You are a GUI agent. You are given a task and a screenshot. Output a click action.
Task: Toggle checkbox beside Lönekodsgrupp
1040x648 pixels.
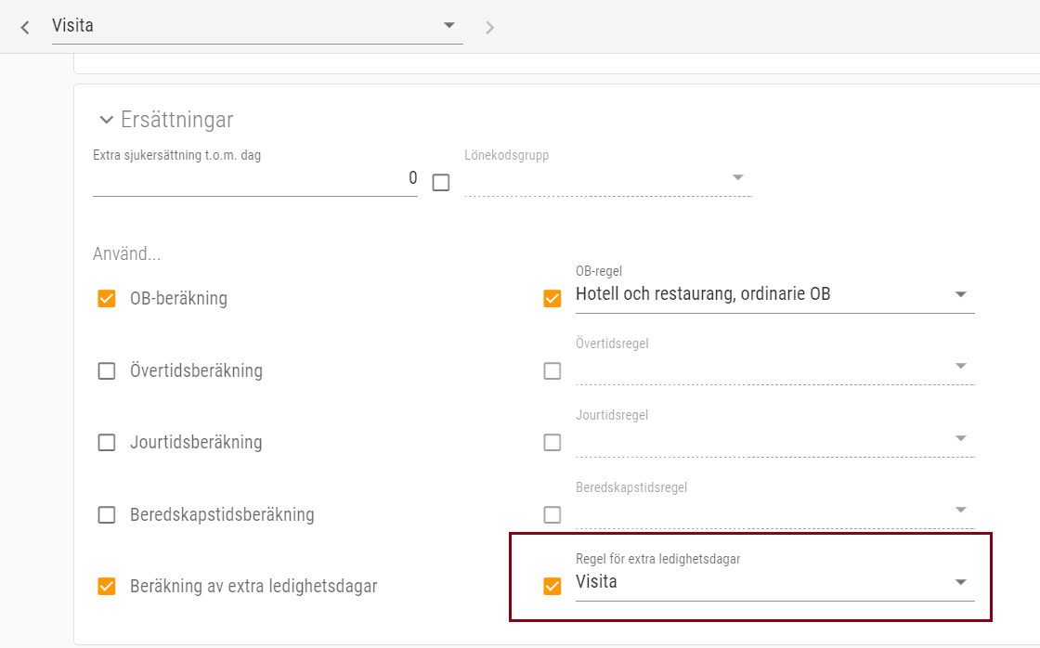441,182
